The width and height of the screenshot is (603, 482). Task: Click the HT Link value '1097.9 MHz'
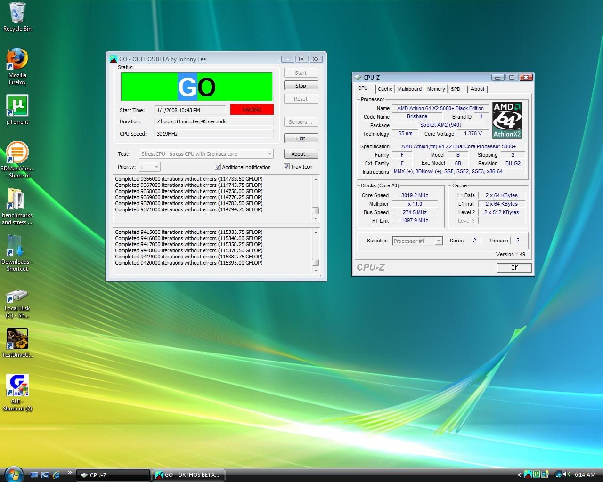click(x=415, y=220)
